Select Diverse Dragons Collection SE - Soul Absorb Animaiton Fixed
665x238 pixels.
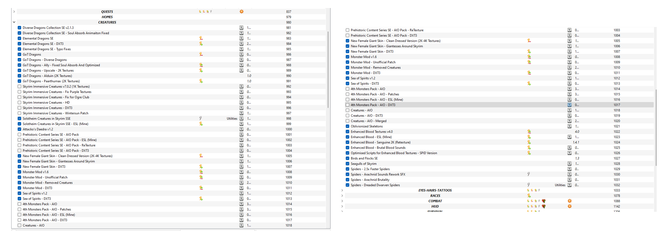(x=171, y=33)
